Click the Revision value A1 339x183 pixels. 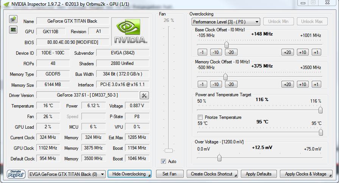pyautogui.click(x=98, y=31)
